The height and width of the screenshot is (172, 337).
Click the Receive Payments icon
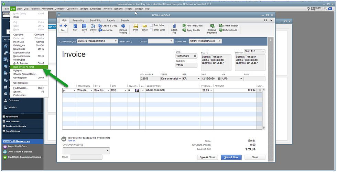tap(212, 26)
